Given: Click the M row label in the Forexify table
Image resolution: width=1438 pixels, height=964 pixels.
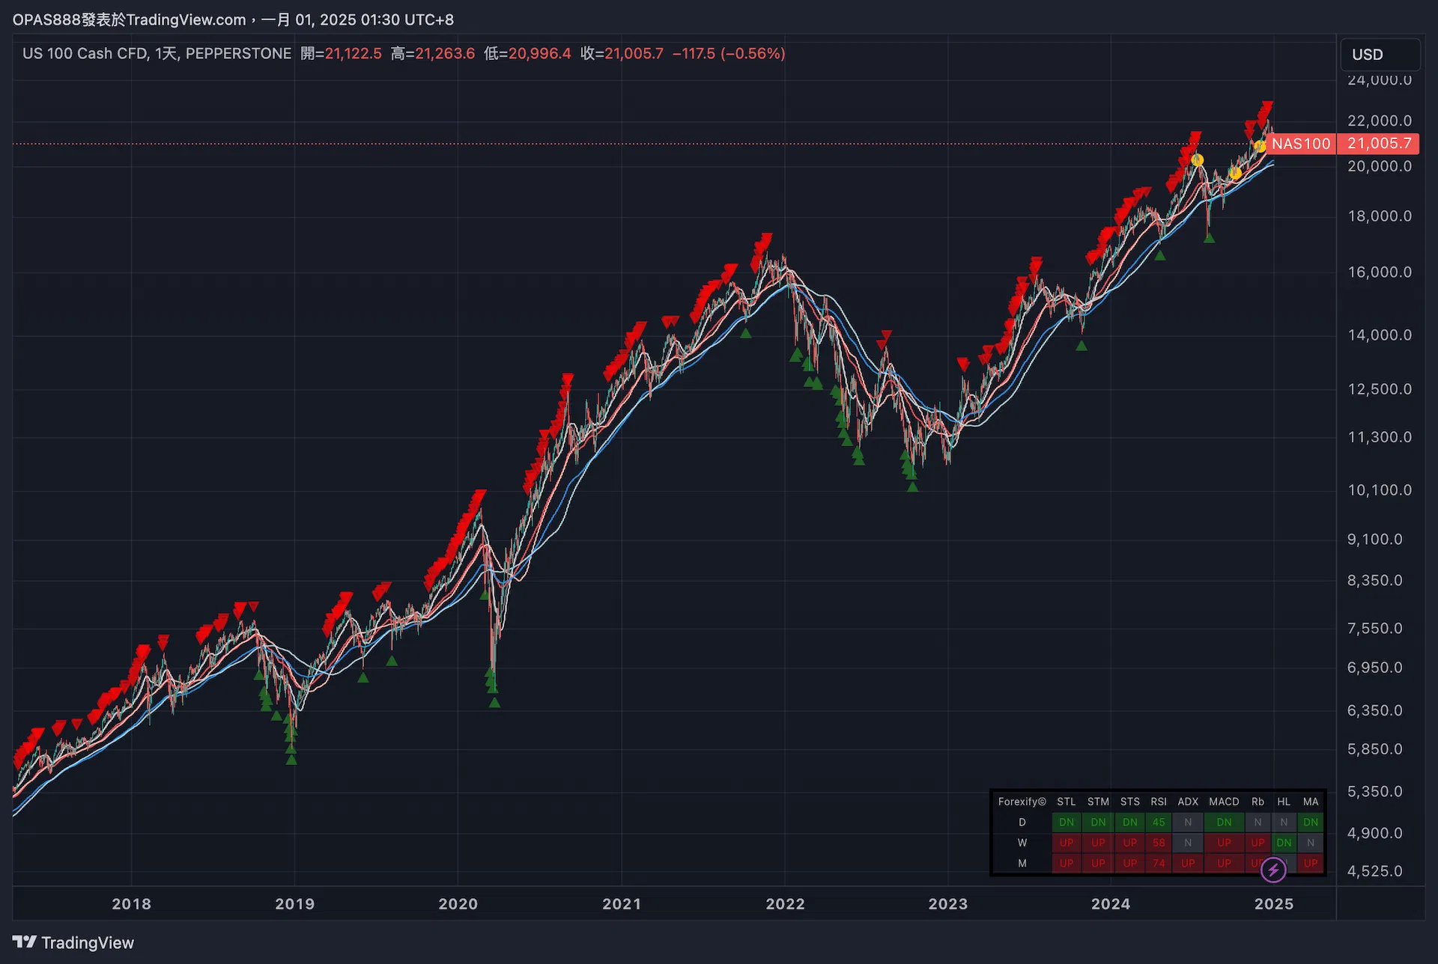Looking at the screenshot, I should click(x=1022, y=864).
